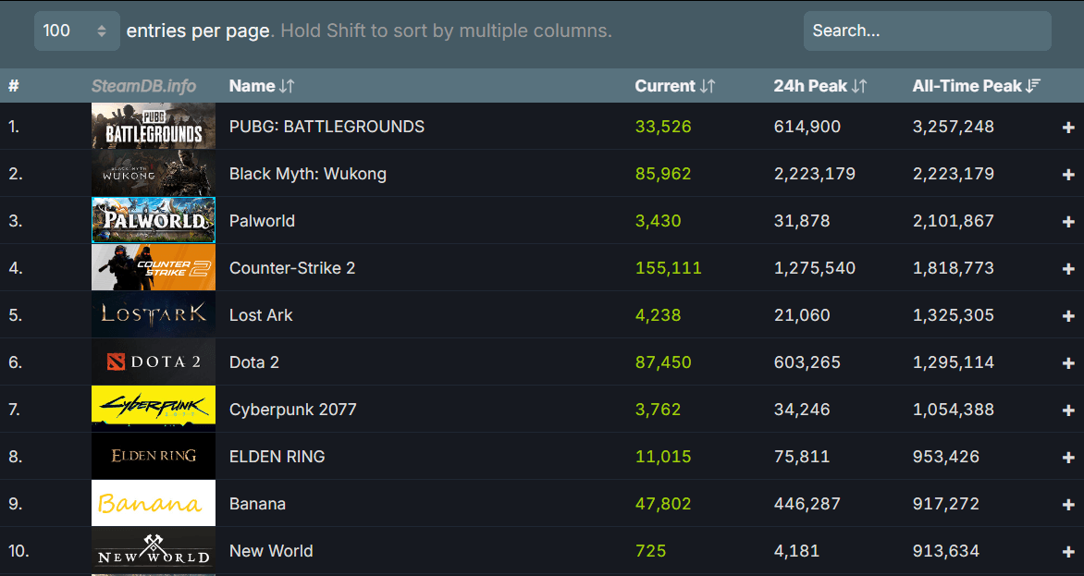
Task: Click Palworld all-time peak 2,101,867
Action: pos(954,221)
